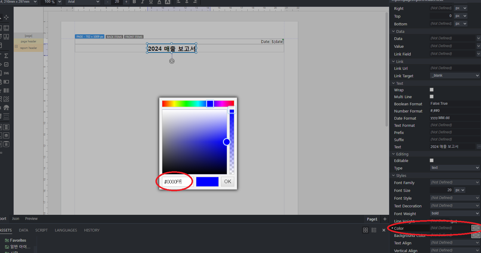The height and width of the screenshot is (253, 481).
Task: Switch to the DATA tab
Action: (x=24, y=230)
